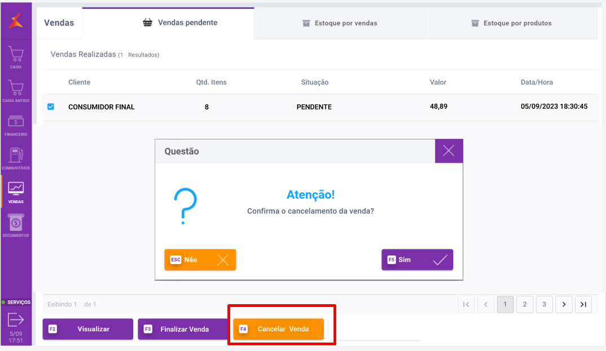Viewport: 606px width, 351px height.
Task: Go to the next results page arrow
Action: tap(564, 305)
